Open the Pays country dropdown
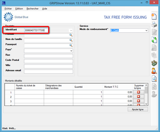Screen dimensions: 160x132 pyautogui.click(x=71, y=51)
